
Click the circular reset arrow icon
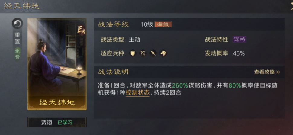tap(18, 24)
